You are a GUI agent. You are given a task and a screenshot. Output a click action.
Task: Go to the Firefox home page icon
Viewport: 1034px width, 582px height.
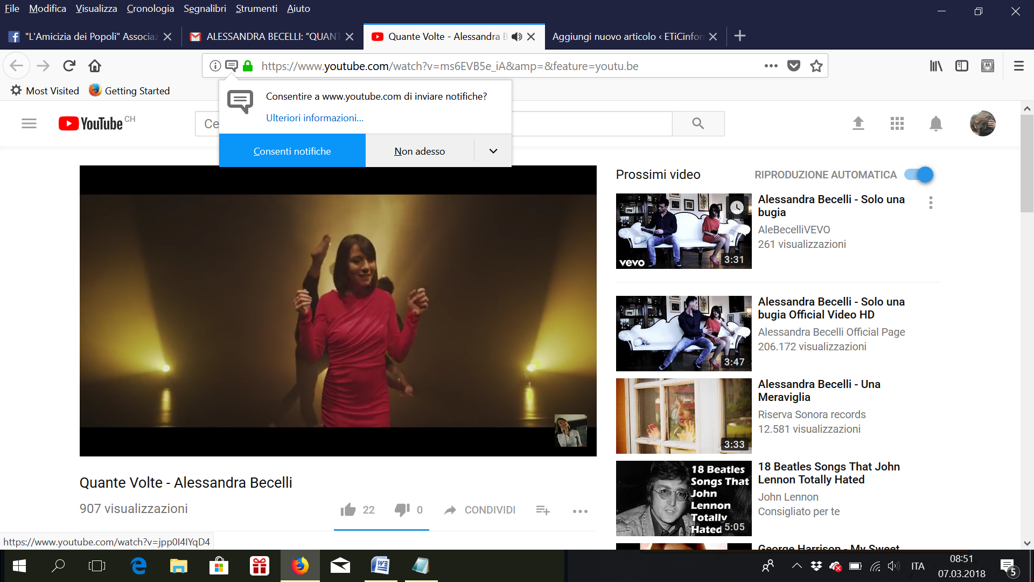coord(95,66)
